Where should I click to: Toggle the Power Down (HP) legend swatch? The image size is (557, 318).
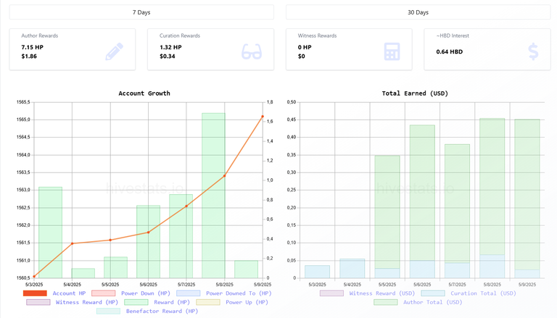click(104, 293)
